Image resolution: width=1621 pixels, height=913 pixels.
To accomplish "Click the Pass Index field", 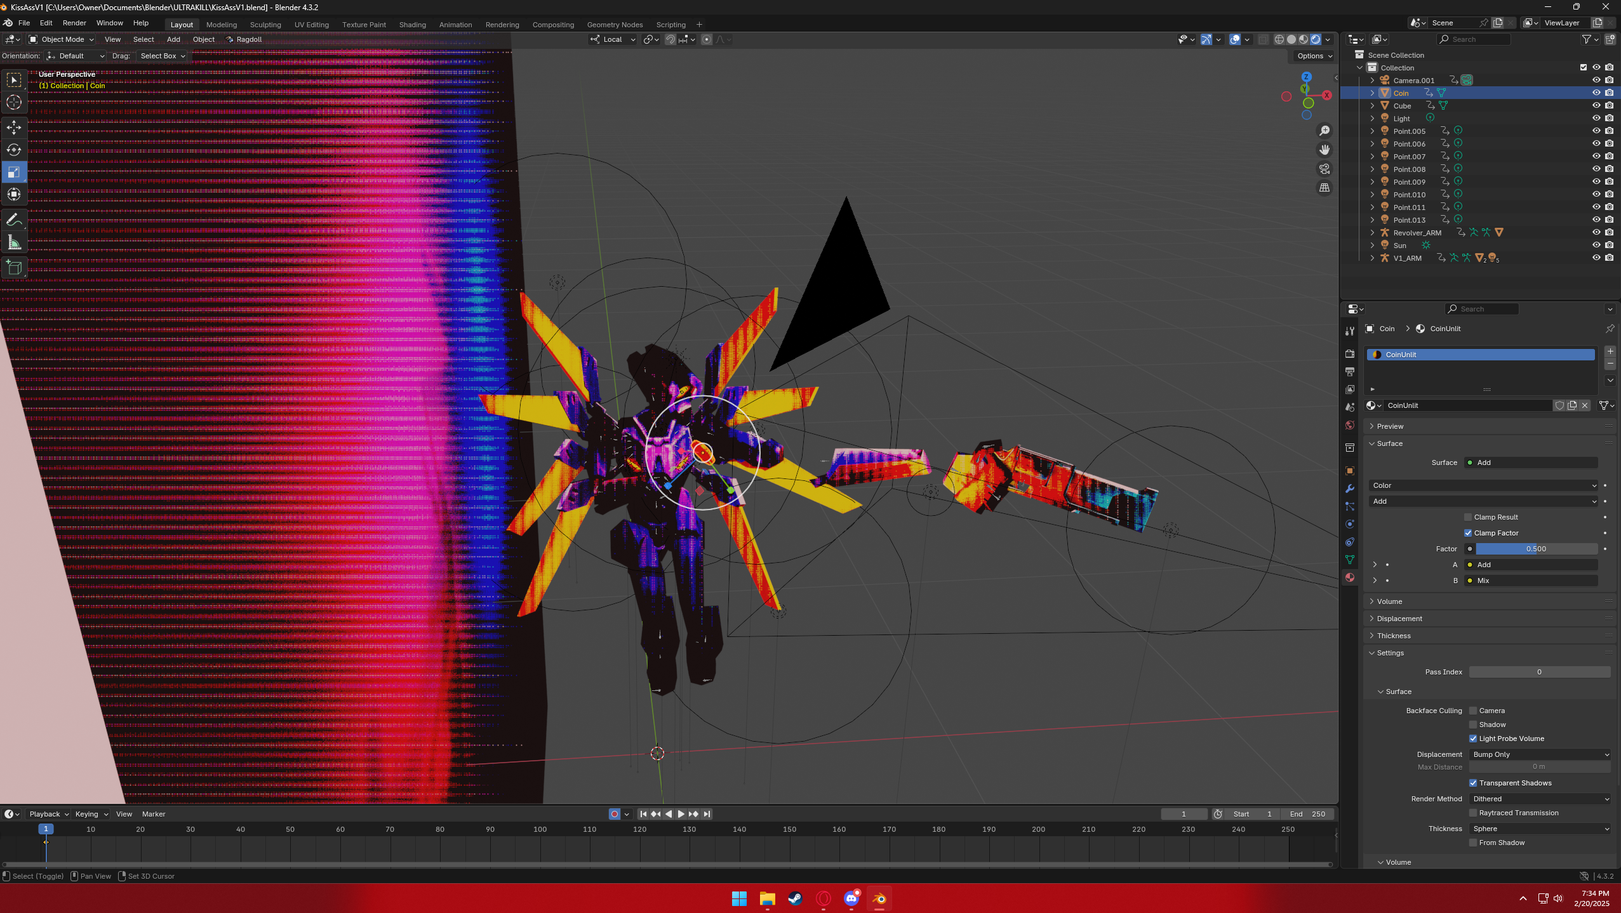I will click(1540, 672).
